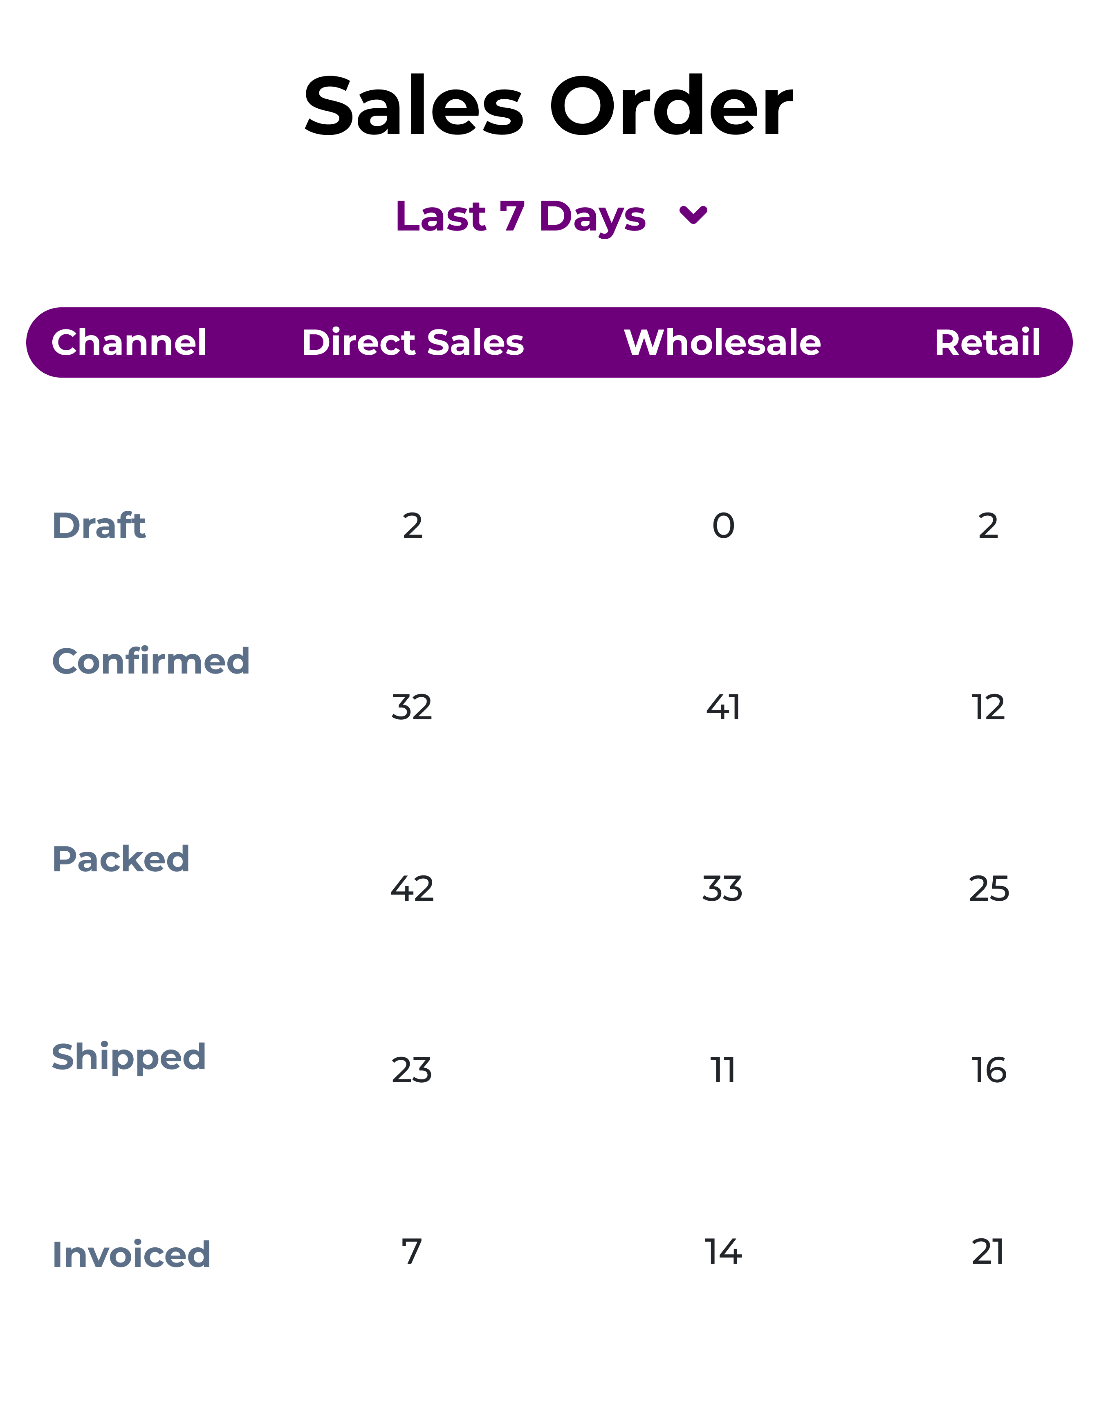1099x1419 pixels.
Task: Click Direct Sales Shipped count 23
Action: (x=412, y=1071)
